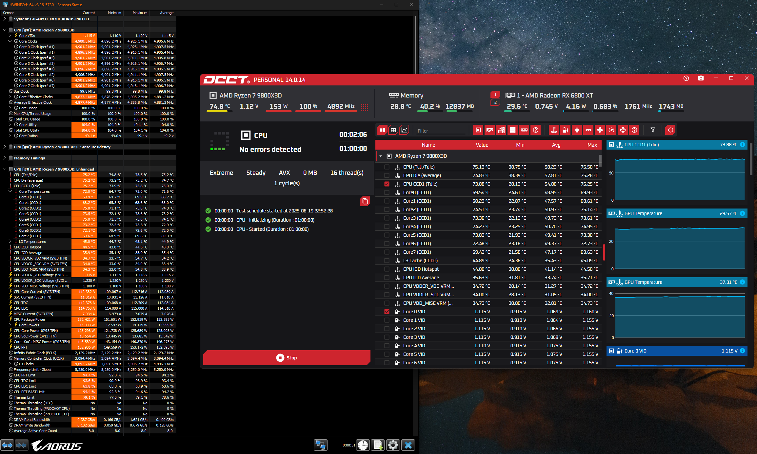Click the Avg column header in OCCT table
The image size is (757, 454).
pyautogui.click(x=556, y=145)
